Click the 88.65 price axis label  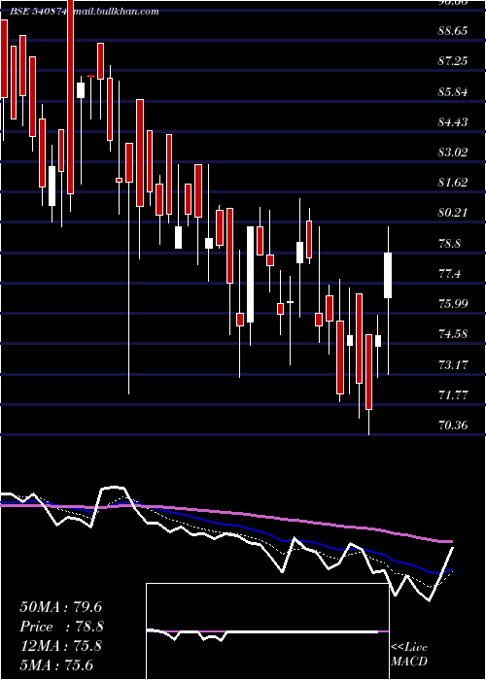click(453, 31)
